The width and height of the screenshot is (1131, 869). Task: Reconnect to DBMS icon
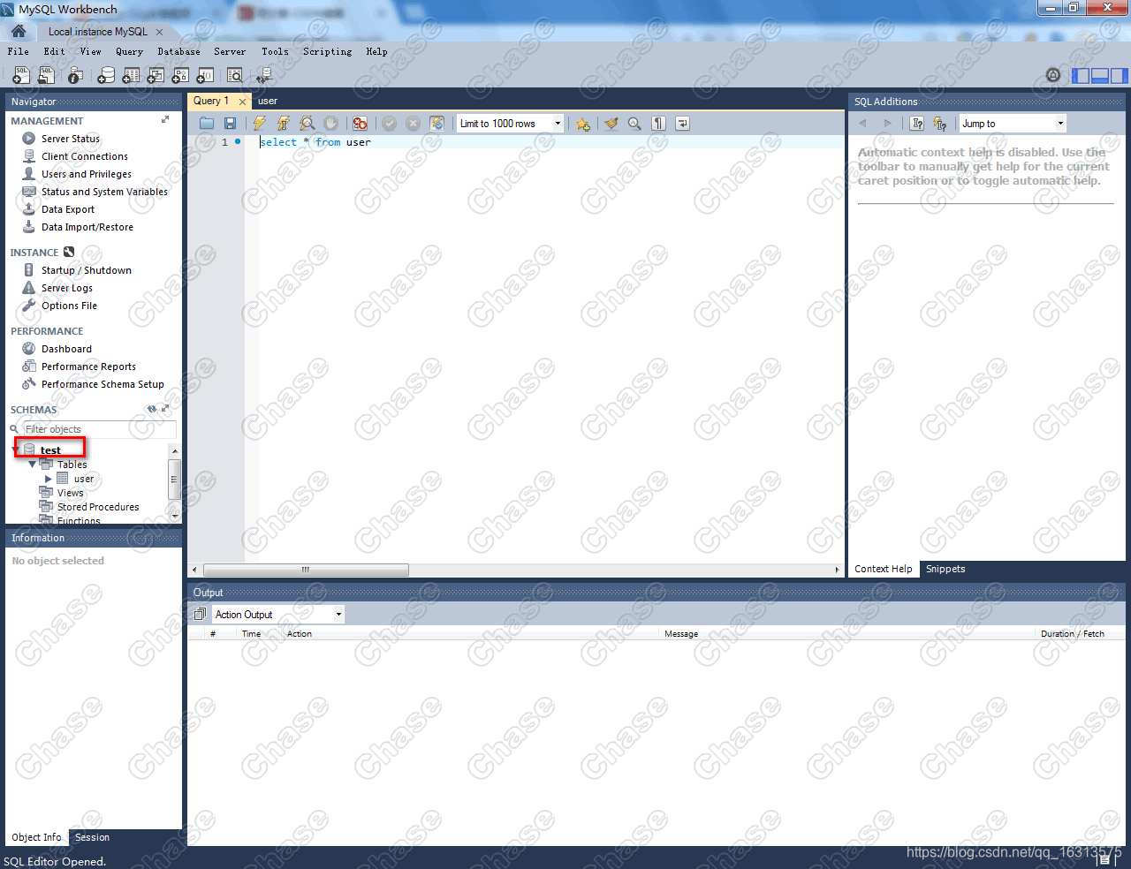point(263,77)
